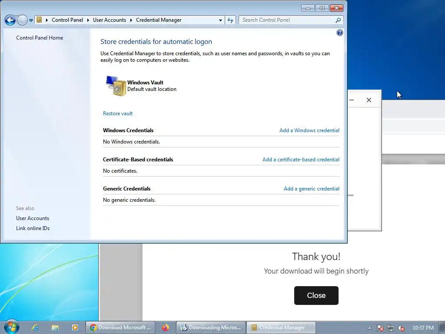445x334 pixels.
Task: Click 'No certificates.' text
Action: point(120,171)
